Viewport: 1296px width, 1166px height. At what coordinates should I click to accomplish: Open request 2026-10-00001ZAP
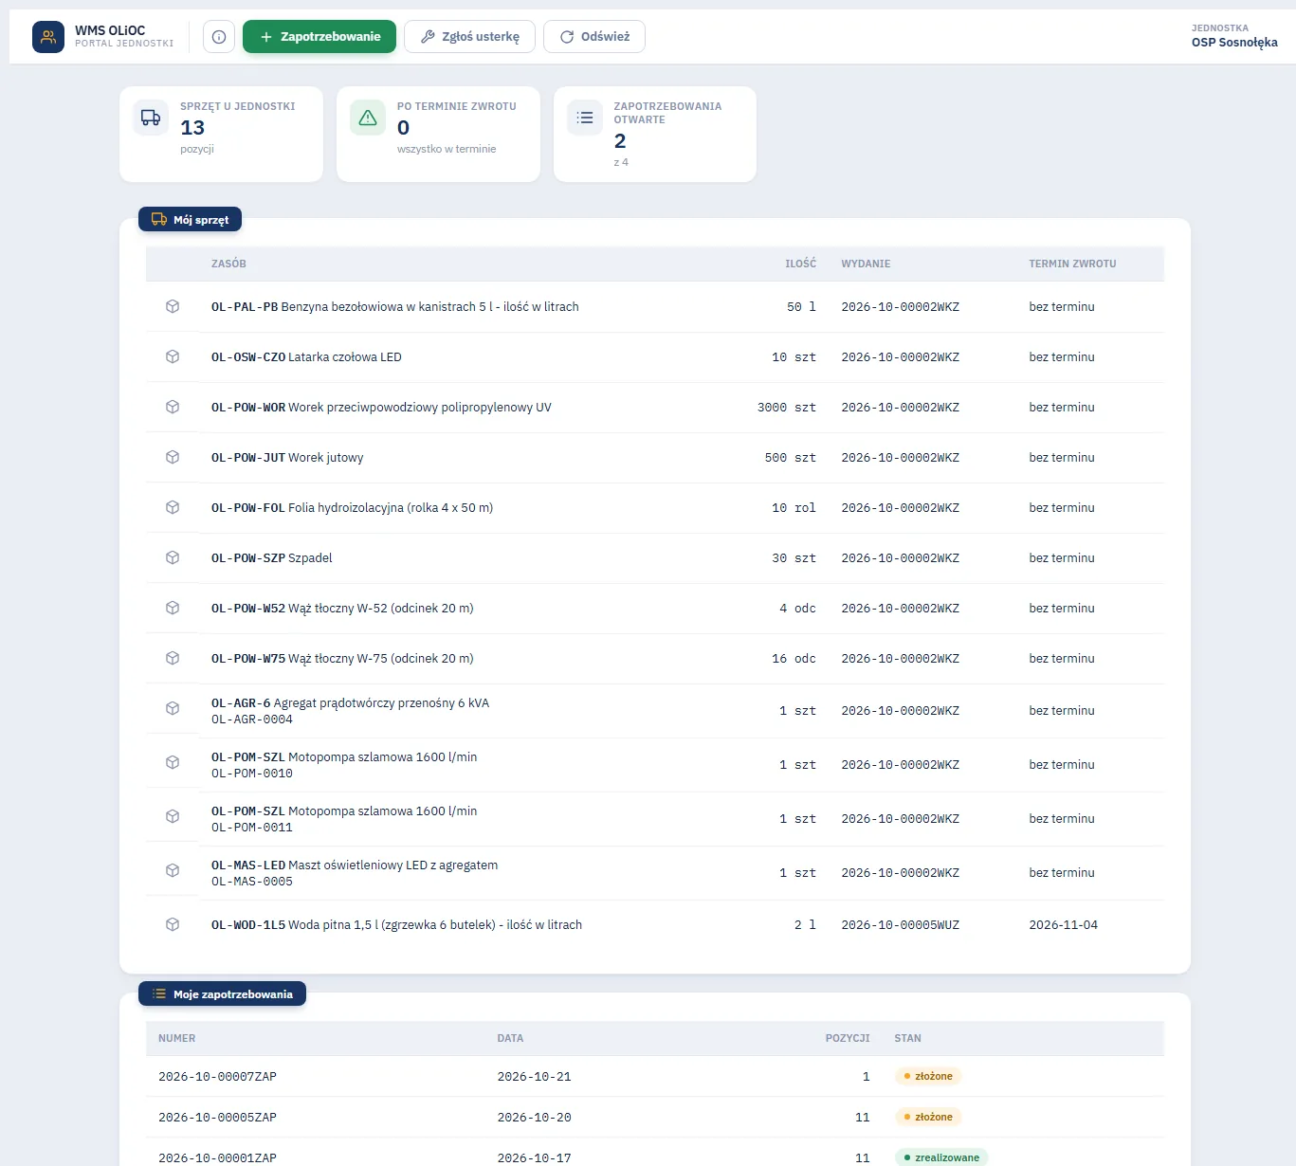(217, 1158)
